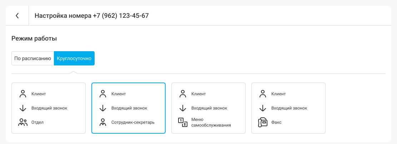The image size is (397, 144).
Task: Click the Сотрудник-секретарь label text
Action: tap(133, 122)
